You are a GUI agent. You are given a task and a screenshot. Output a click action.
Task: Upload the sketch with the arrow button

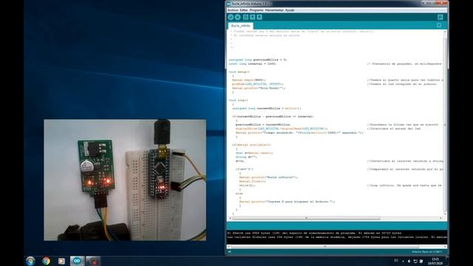(x=238, y=17)
